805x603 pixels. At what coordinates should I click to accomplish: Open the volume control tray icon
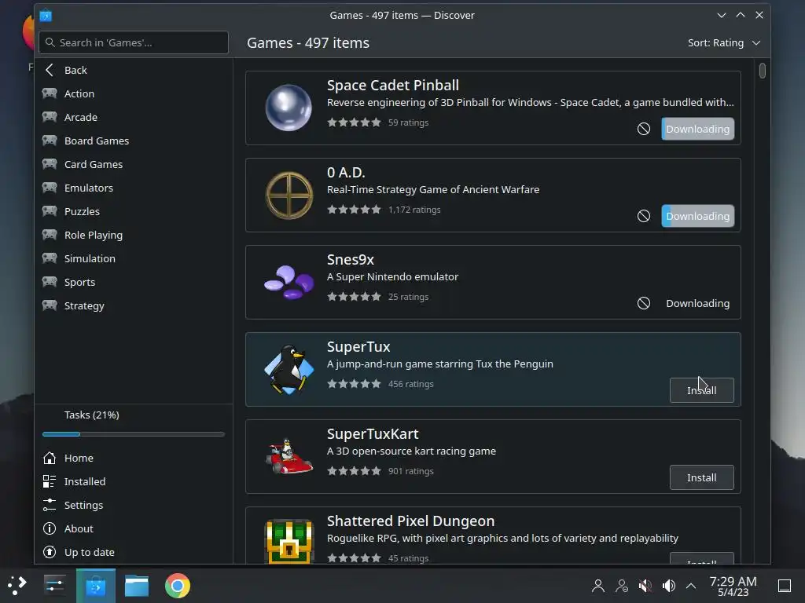pyautogui.click(x=669, y=586)
